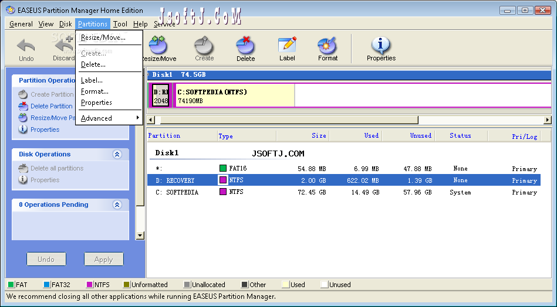Click the green FAT16 color swatch
557x307 pixels.
click(222, 168)
